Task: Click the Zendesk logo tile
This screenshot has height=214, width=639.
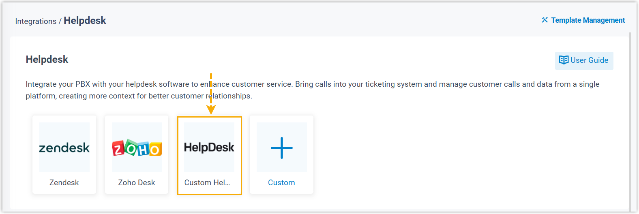Action: tap(64, 148)
